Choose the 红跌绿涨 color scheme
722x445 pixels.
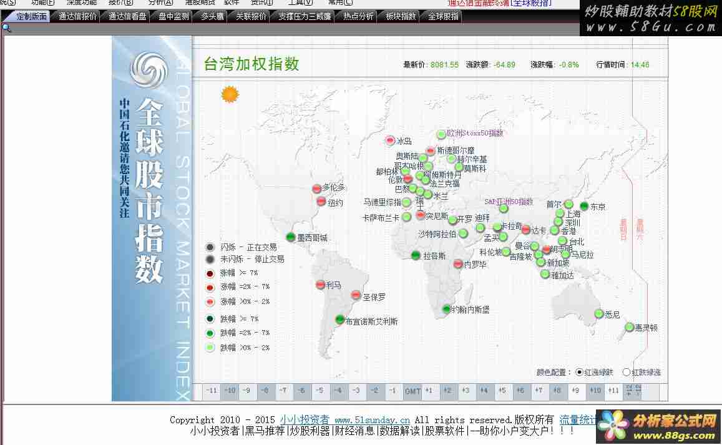627,372
